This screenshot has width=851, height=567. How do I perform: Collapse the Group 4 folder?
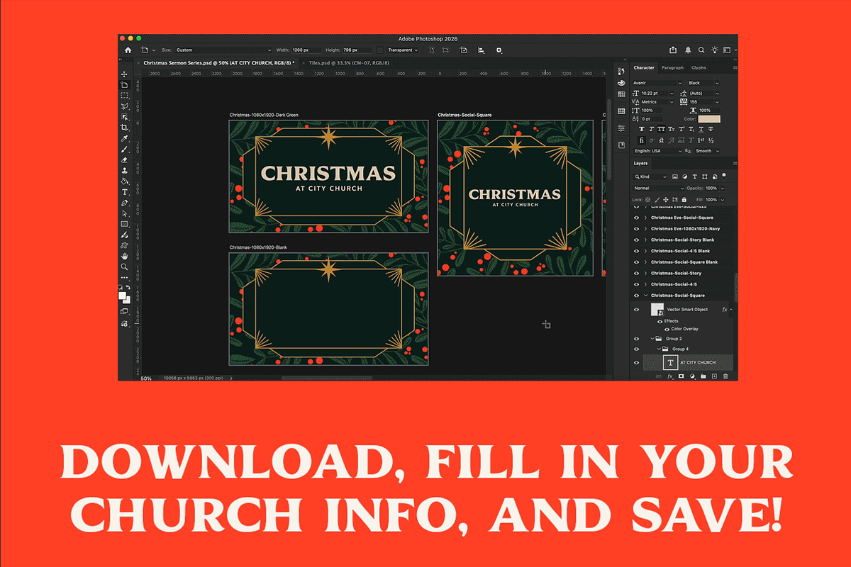658,349
